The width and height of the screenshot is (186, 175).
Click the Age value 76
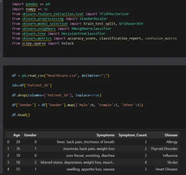point(18,148)
